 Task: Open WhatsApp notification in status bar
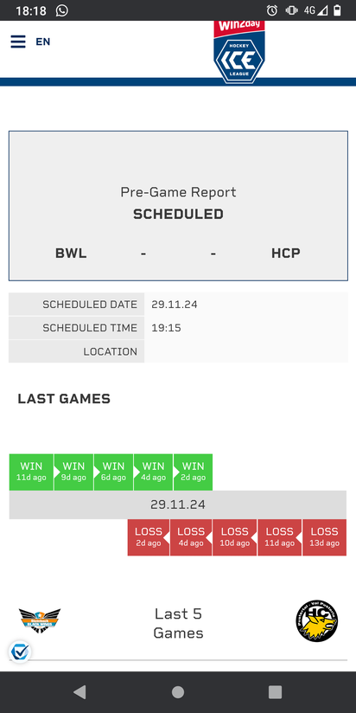62,10
